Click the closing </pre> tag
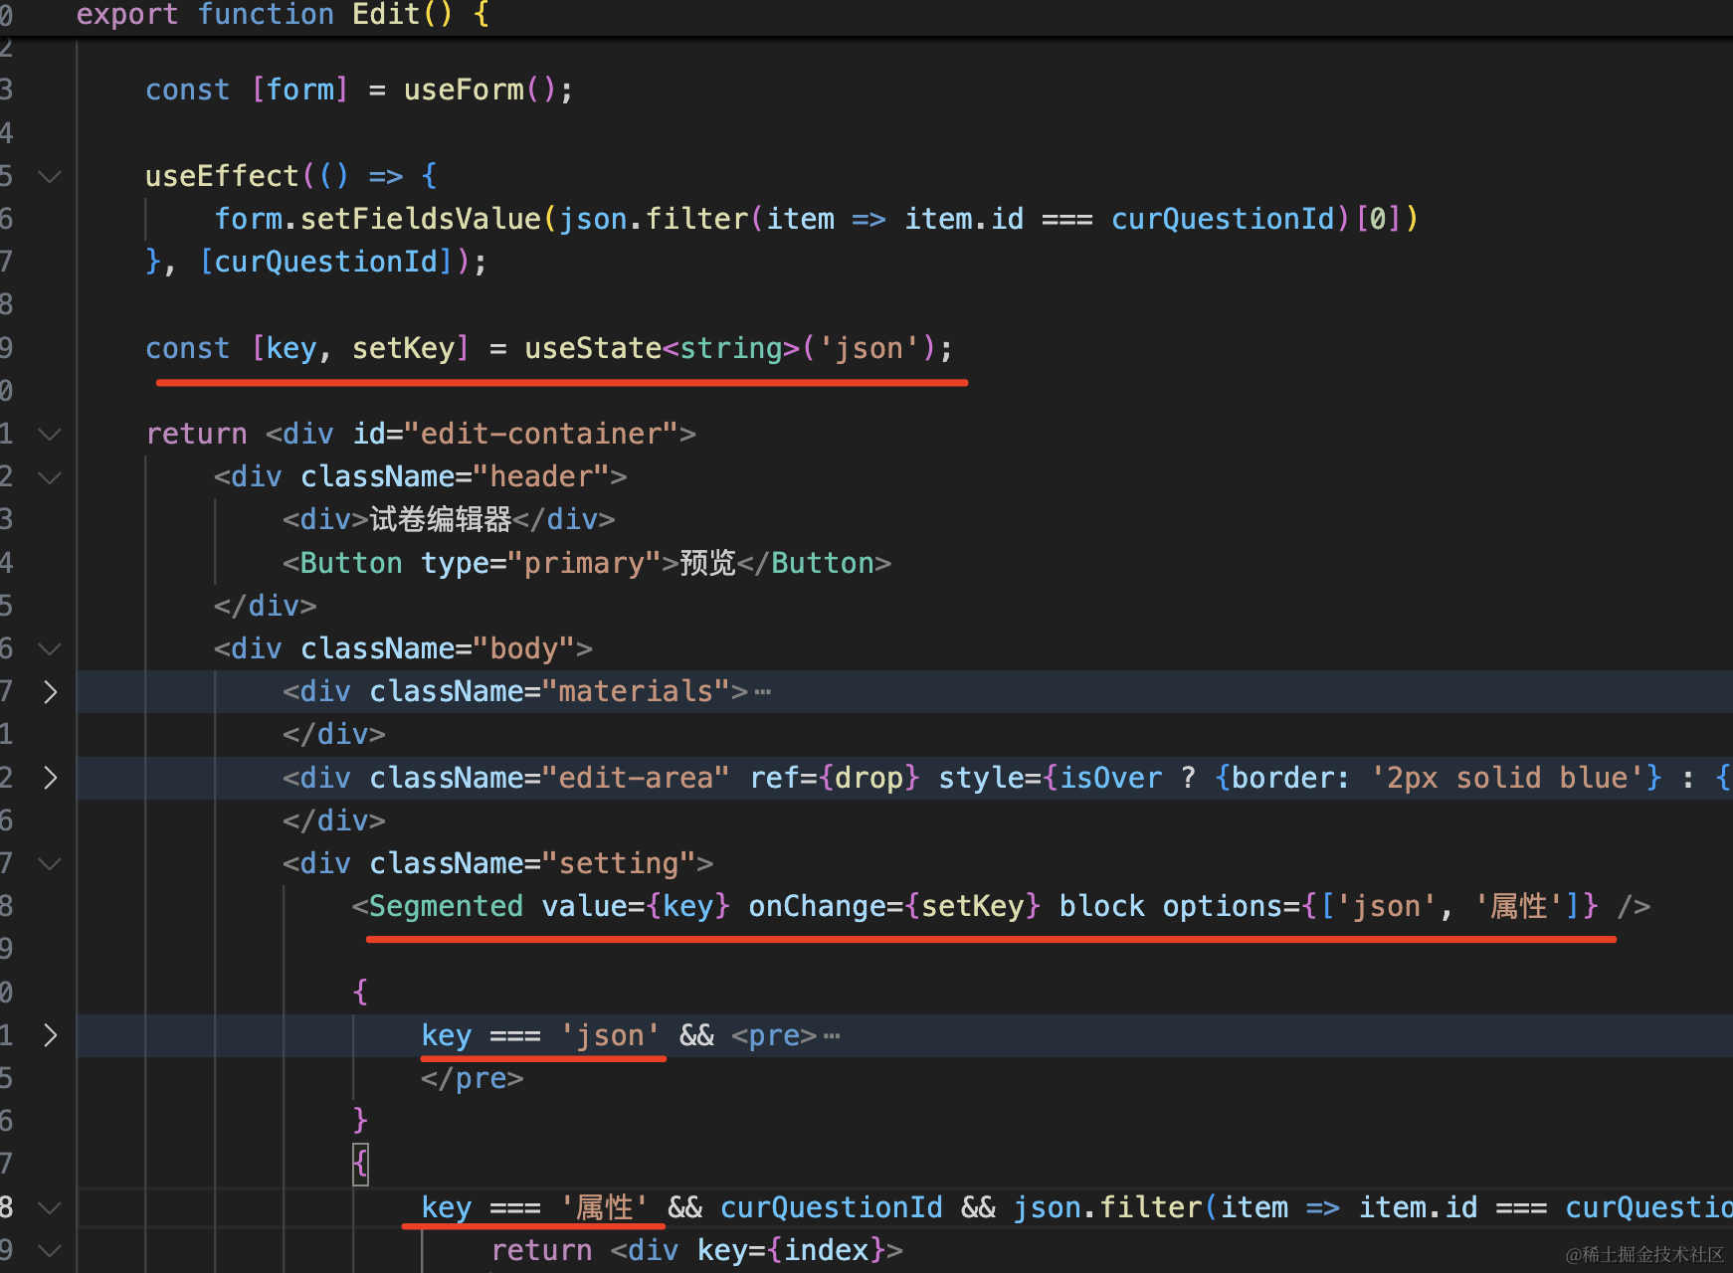The height and width of the screenshot is (1273, 1733). pyautogui.click(x=473, y=1078)
